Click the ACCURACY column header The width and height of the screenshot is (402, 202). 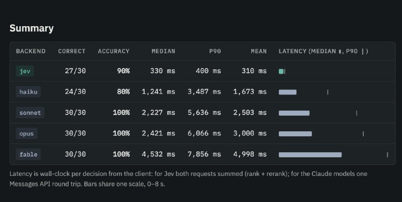114,51
